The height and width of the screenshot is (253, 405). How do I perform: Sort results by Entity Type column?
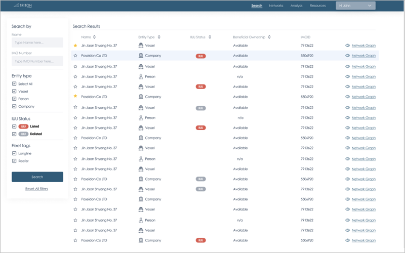[x=159, y=37]
